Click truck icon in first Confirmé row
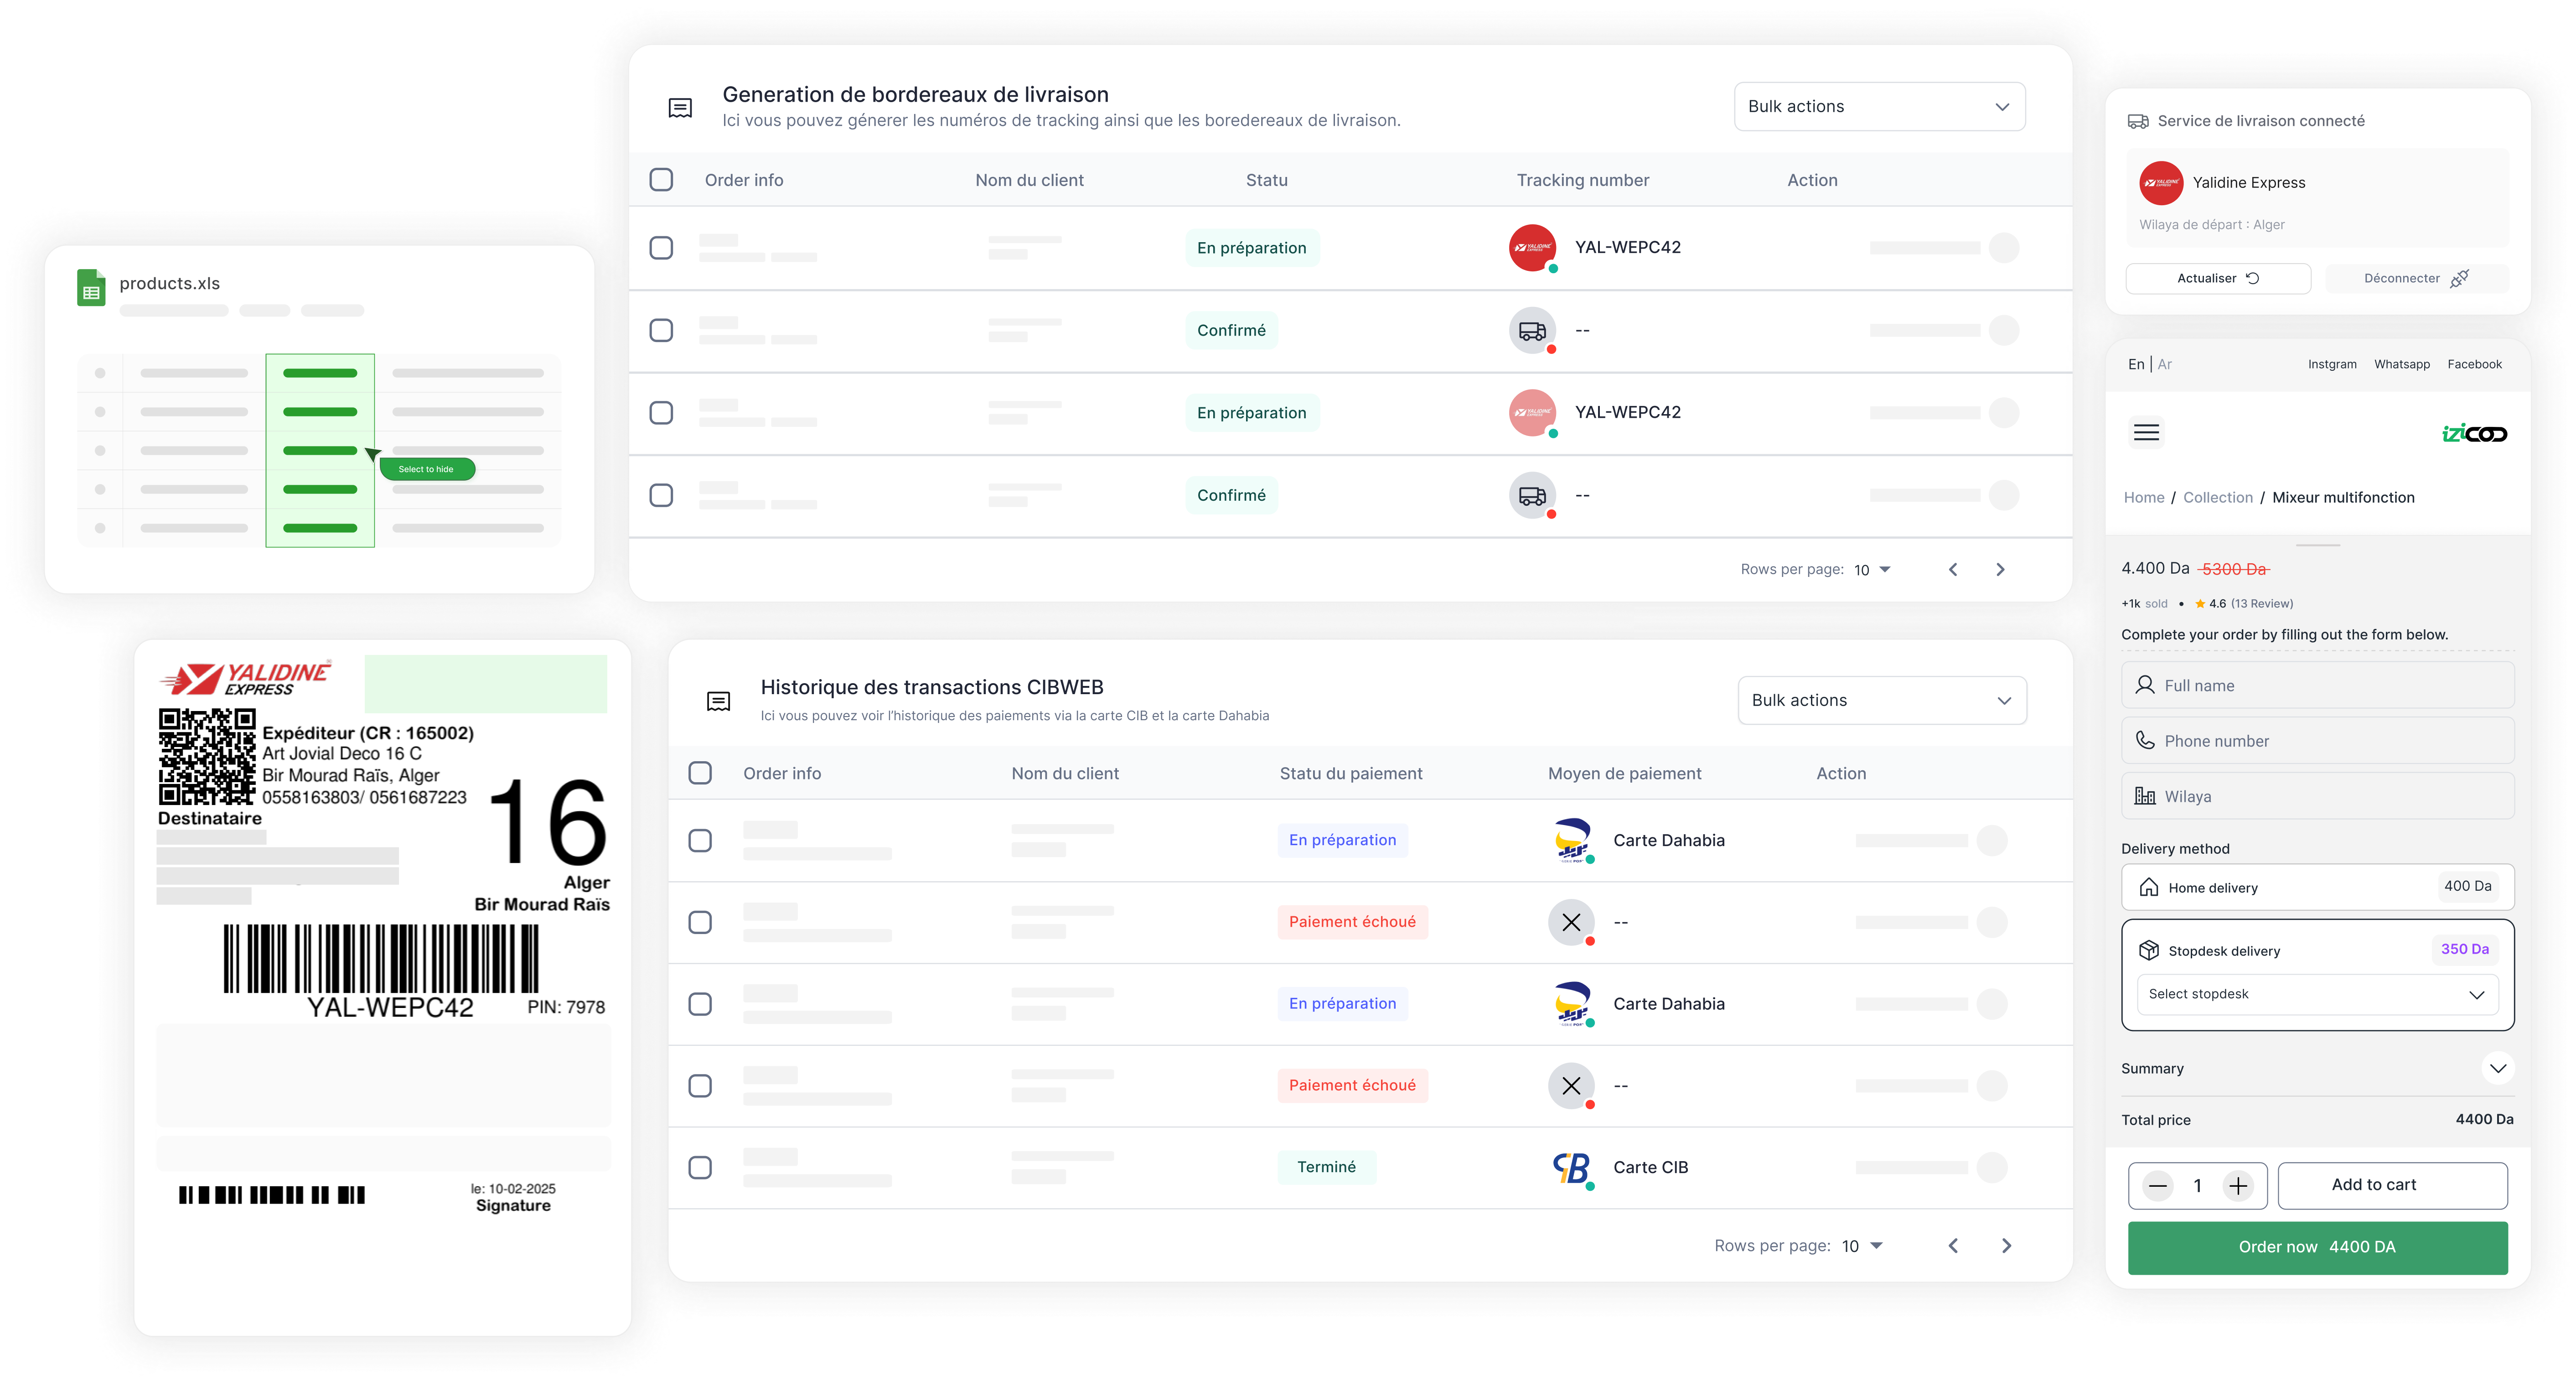The width and height of the screenshot is (2576, 1381). (1532, 331)
